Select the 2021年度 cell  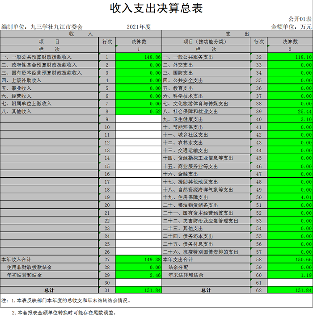[139, 27]
